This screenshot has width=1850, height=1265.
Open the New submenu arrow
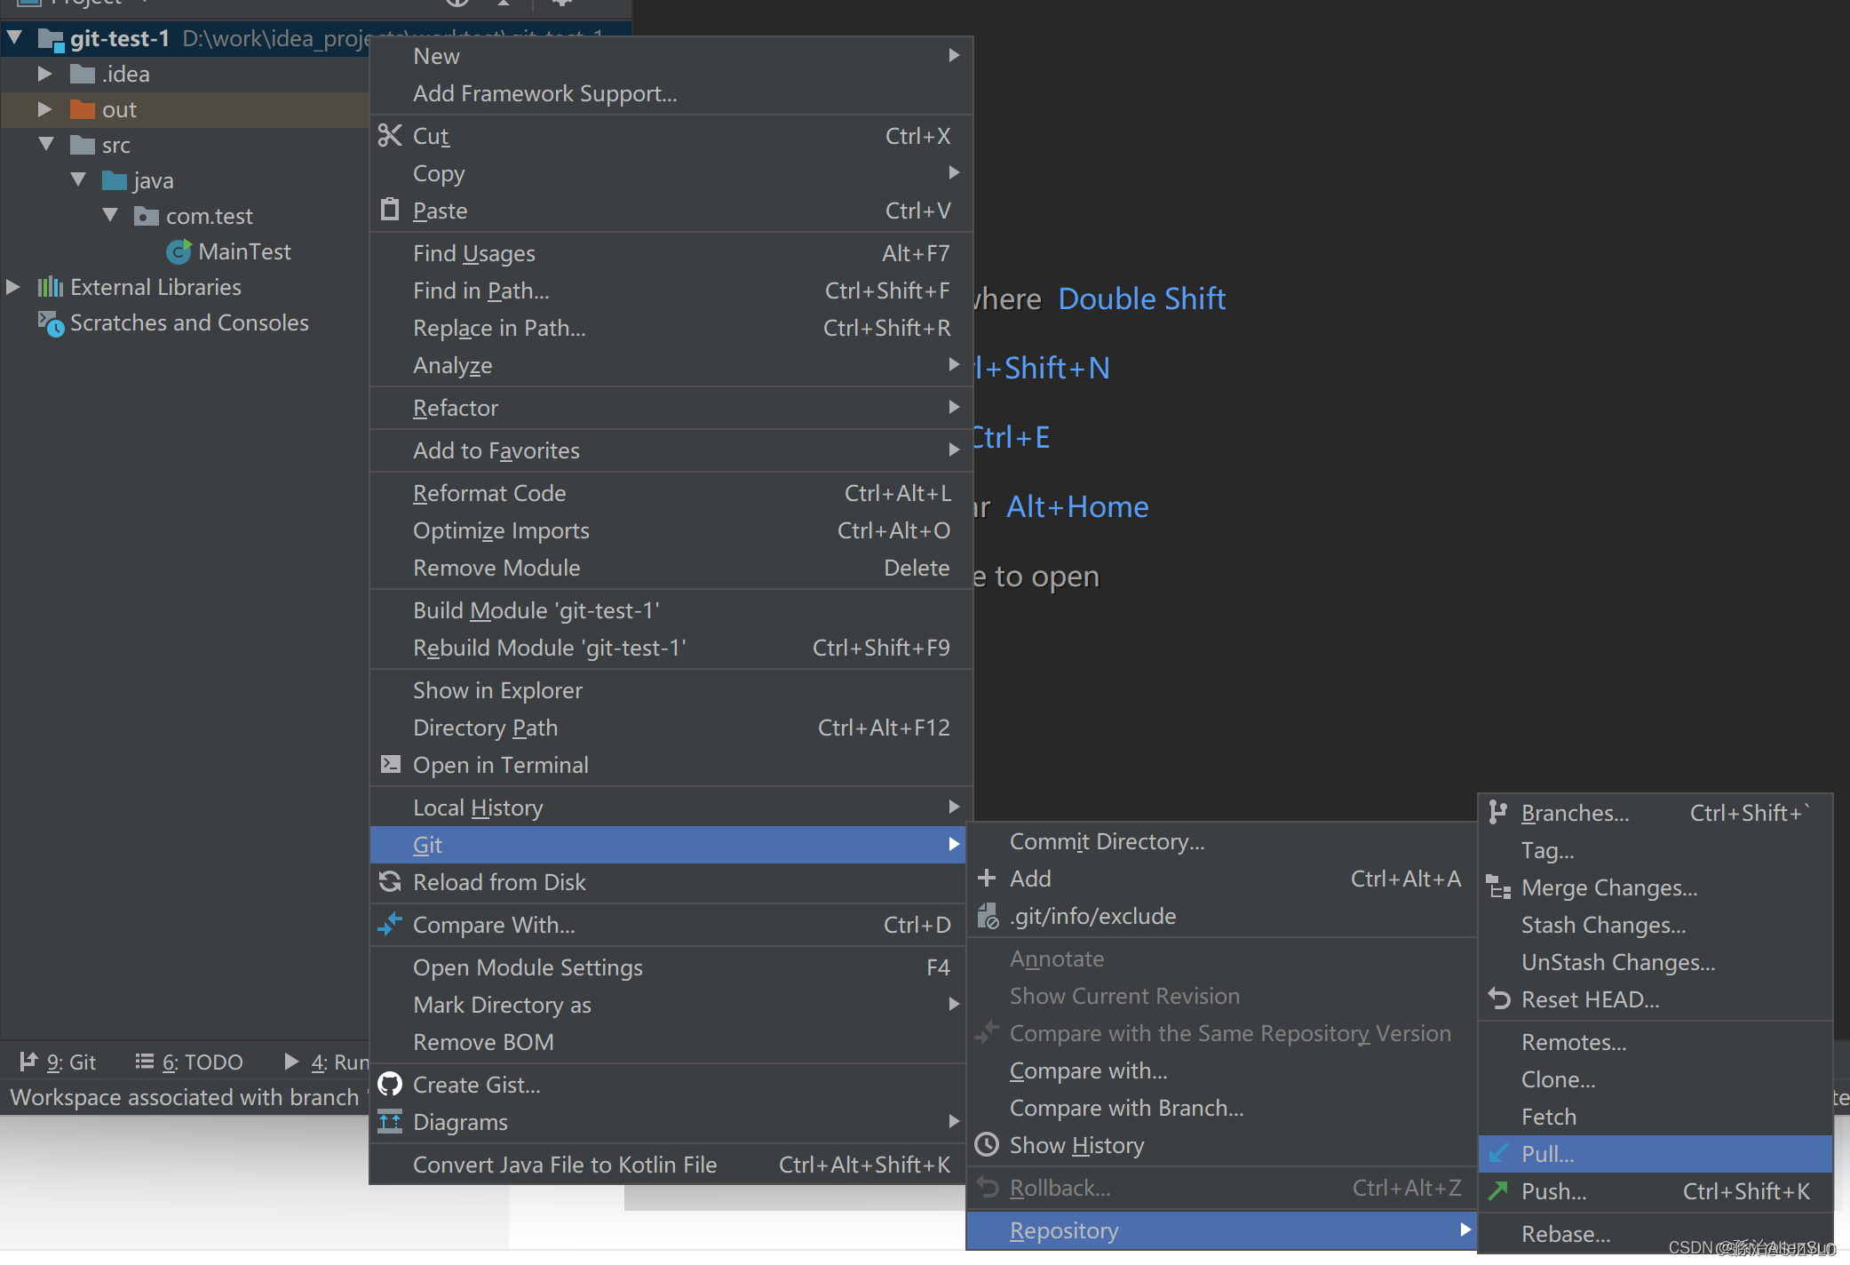click(x=954, y=55)
